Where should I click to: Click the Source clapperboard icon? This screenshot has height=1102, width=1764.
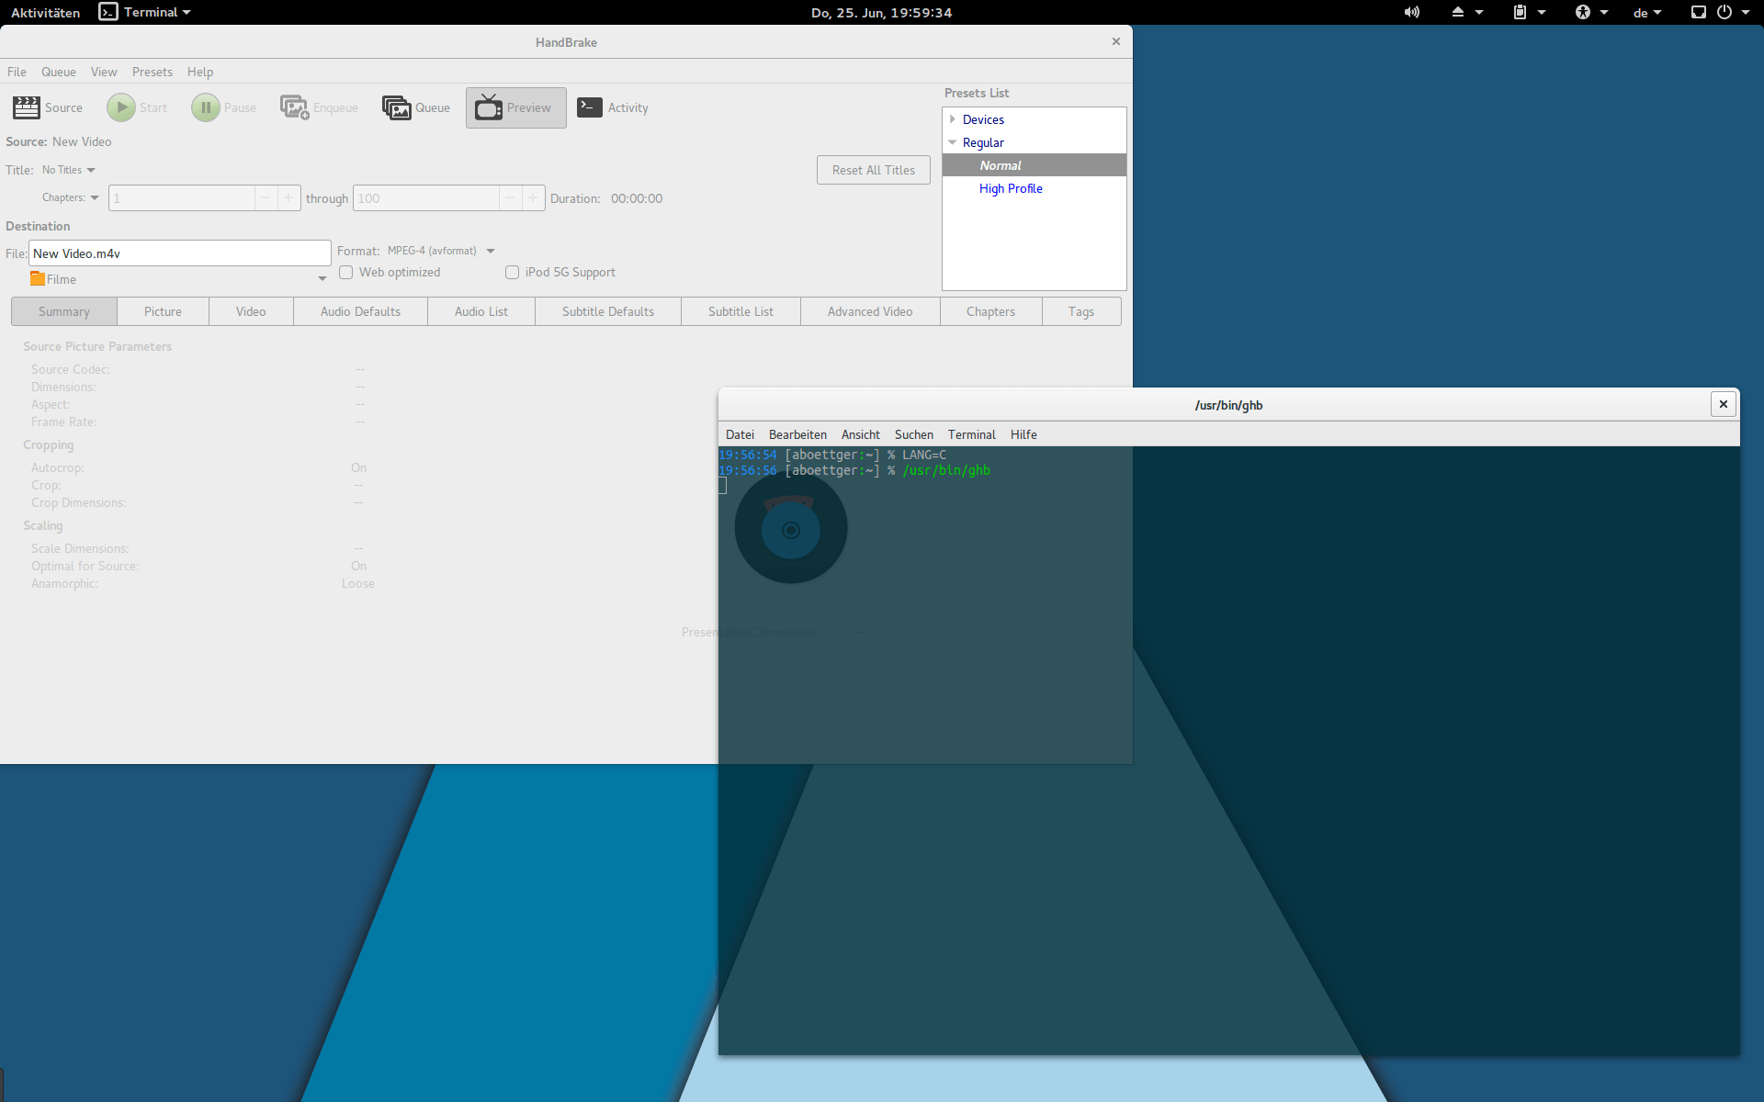[x=26, y=107]
